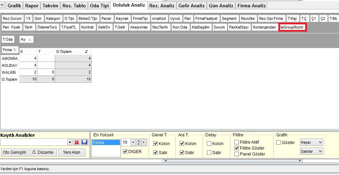Open the Takvim tab

(x=50, y=6)
